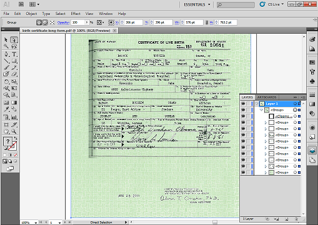
Task: Click the Opacity link in control bar
Action: pos(63,22)
